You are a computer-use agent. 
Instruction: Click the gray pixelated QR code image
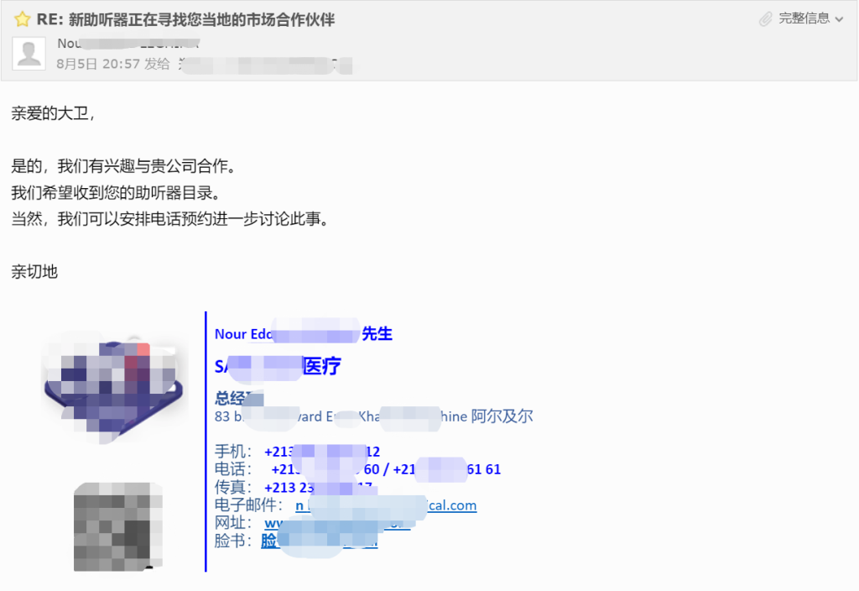point(118,527)
